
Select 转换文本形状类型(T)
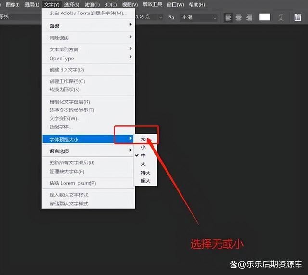(x=89, y=110)
